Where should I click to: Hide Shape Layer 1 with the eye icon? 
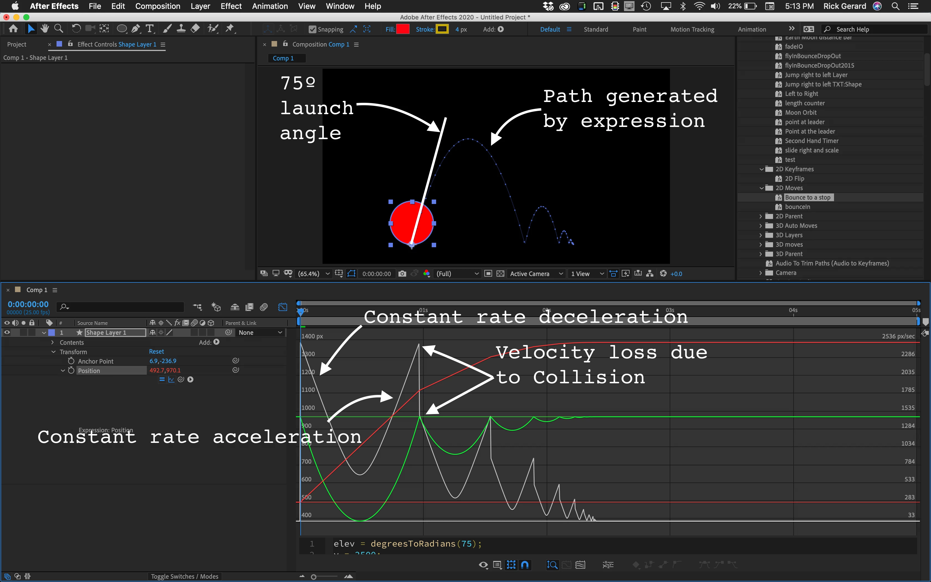click(7, 332)
